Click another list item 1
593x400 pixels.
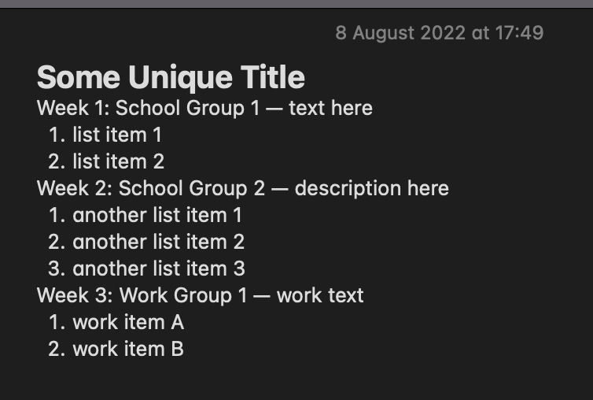click(x=157, y=216)
